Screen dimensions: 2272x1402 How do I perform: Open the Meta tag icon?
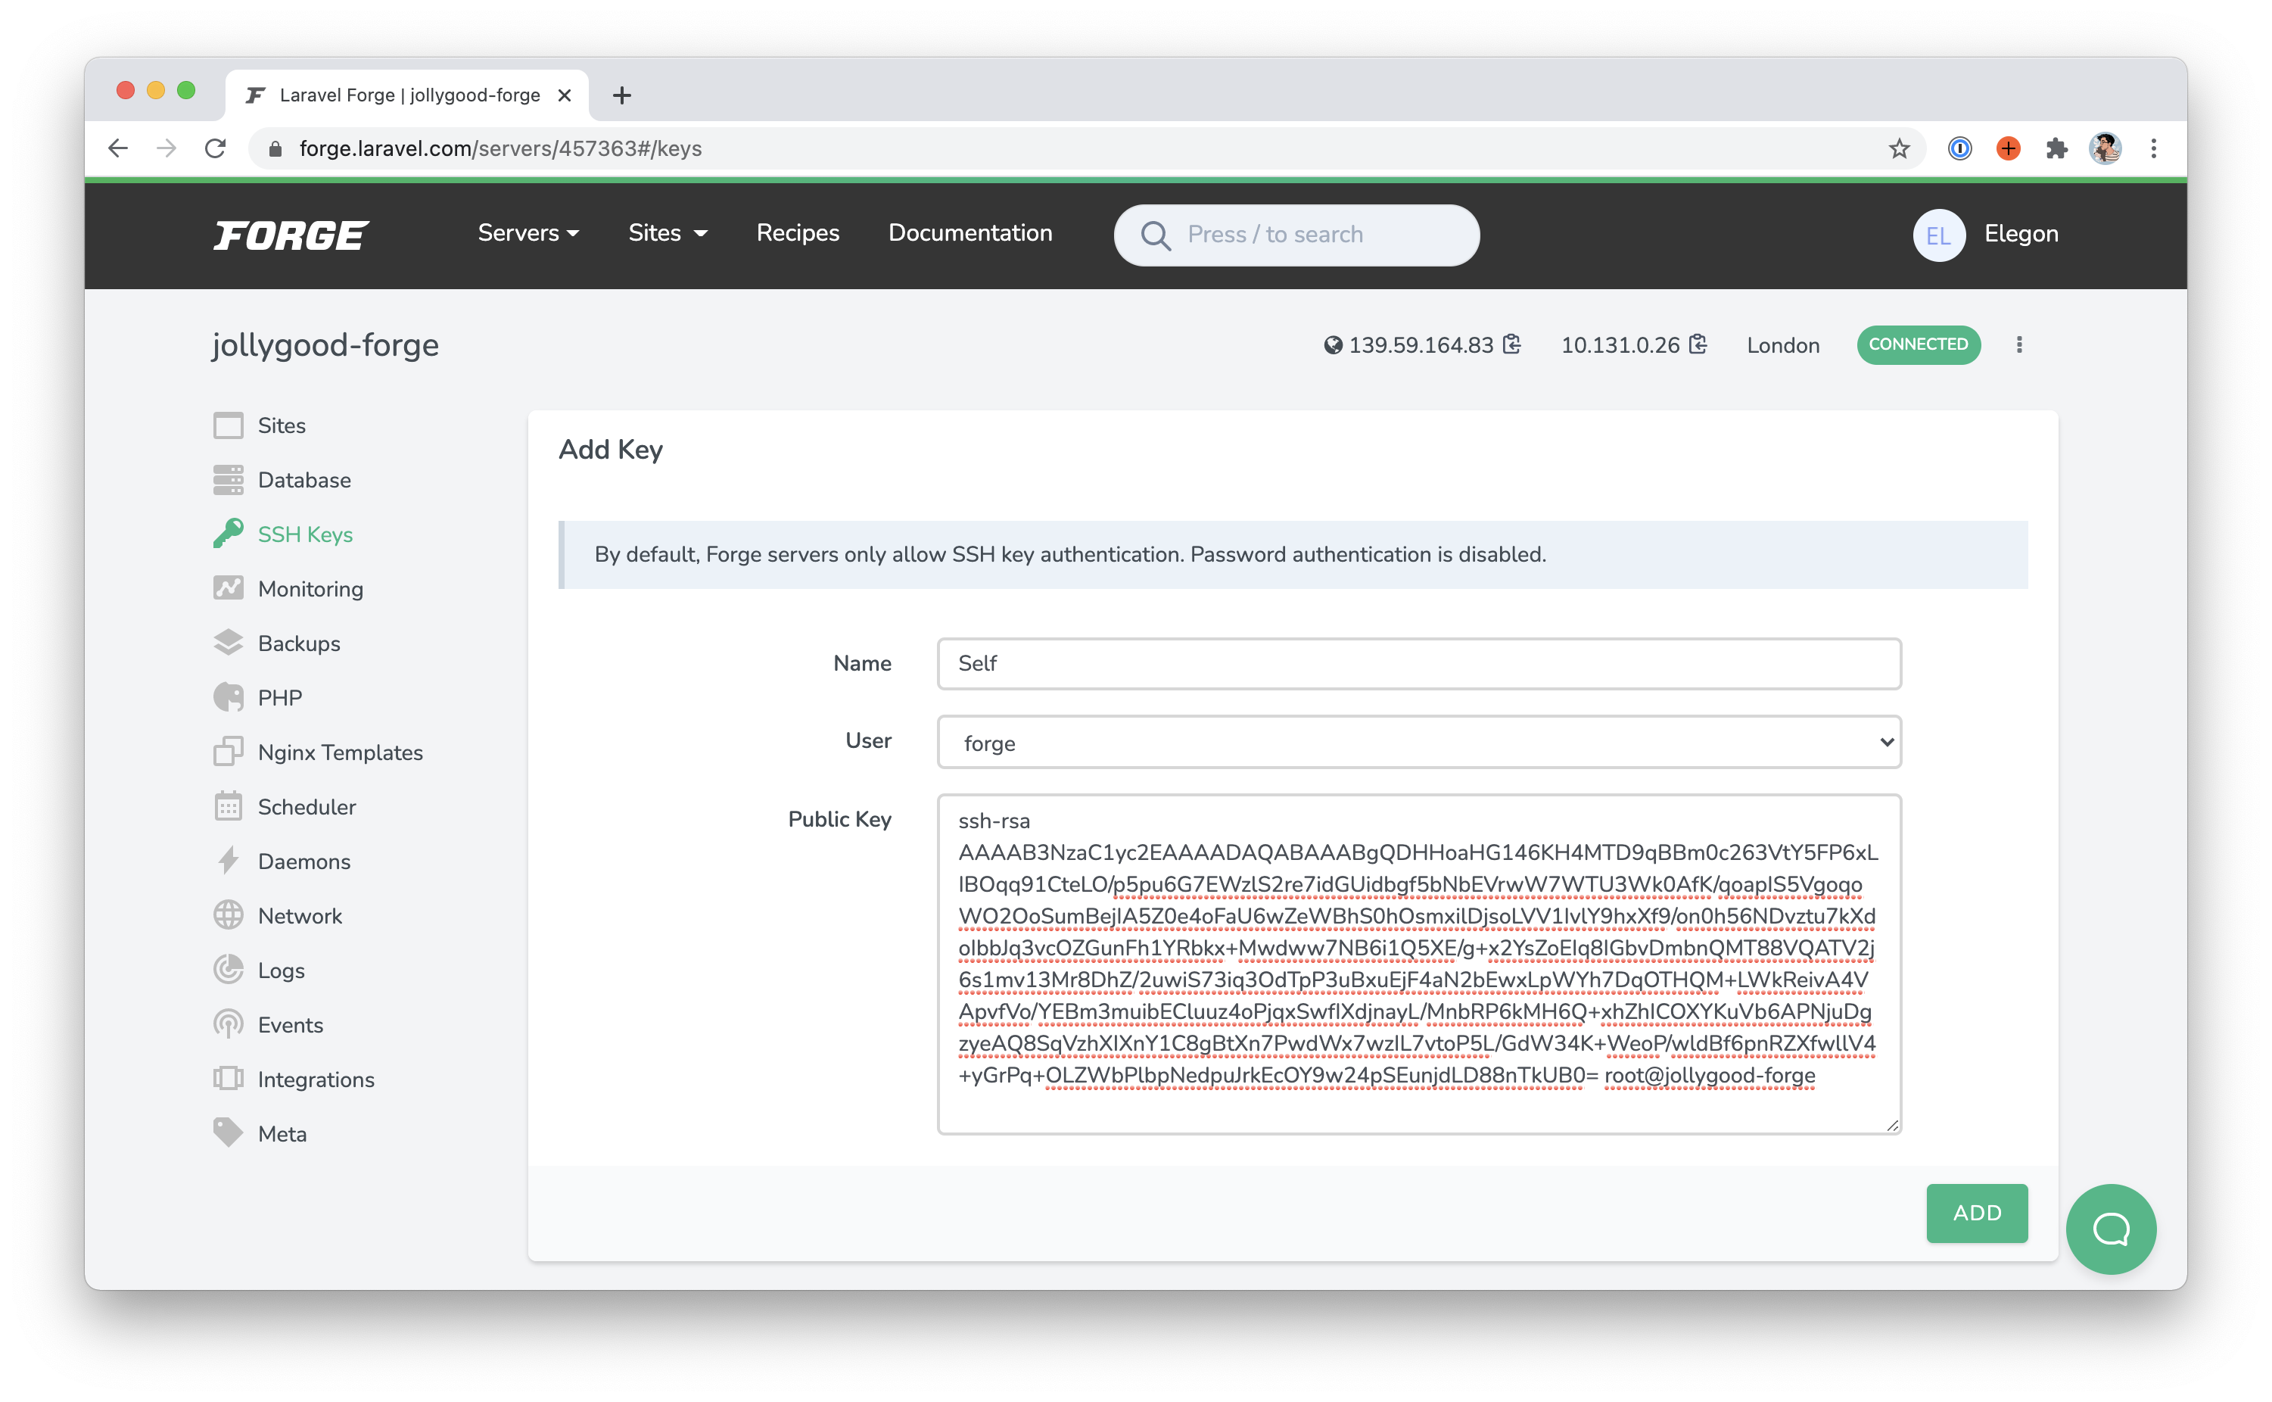point(228,1133)
